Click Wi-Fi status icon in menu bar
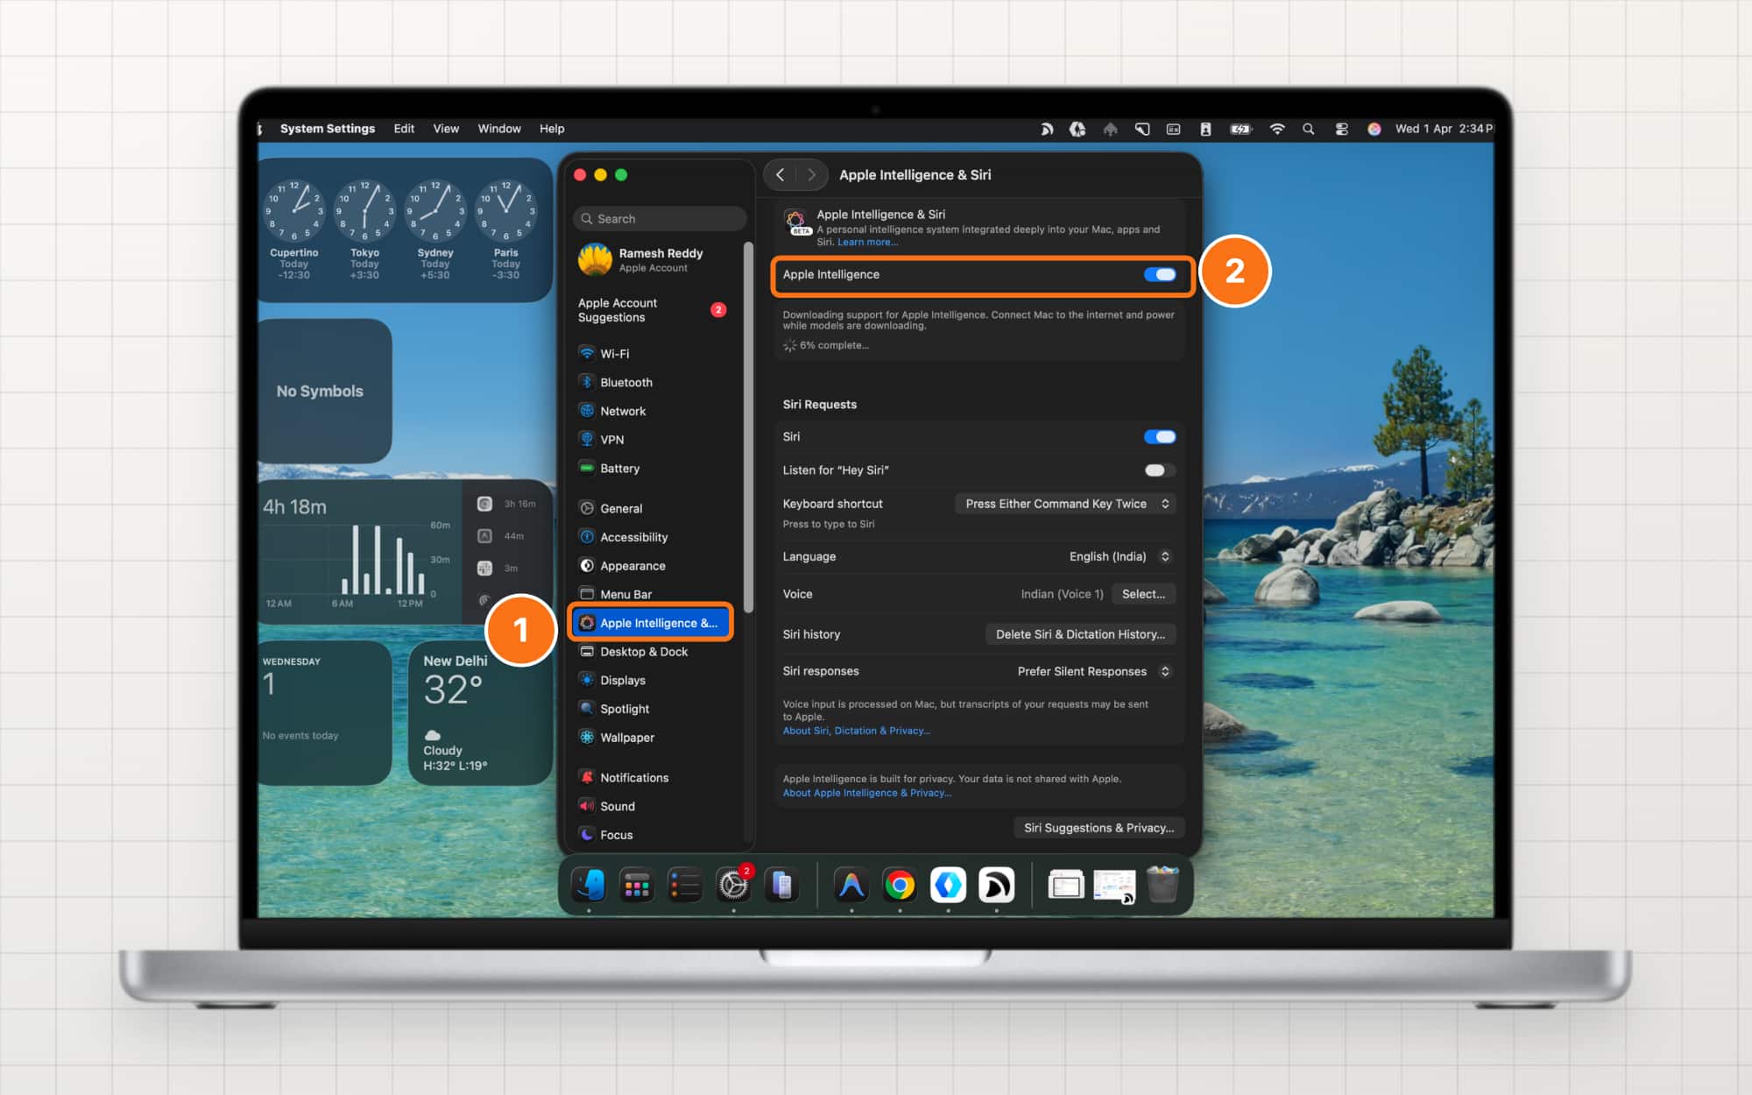Screen dimensions: 1752x1095 (x=1277, y=129)
